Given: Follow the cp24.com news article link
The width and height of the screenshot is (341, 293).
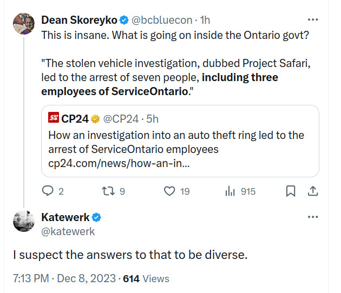Looking at the screenshot, I should (x=119, y=163).
